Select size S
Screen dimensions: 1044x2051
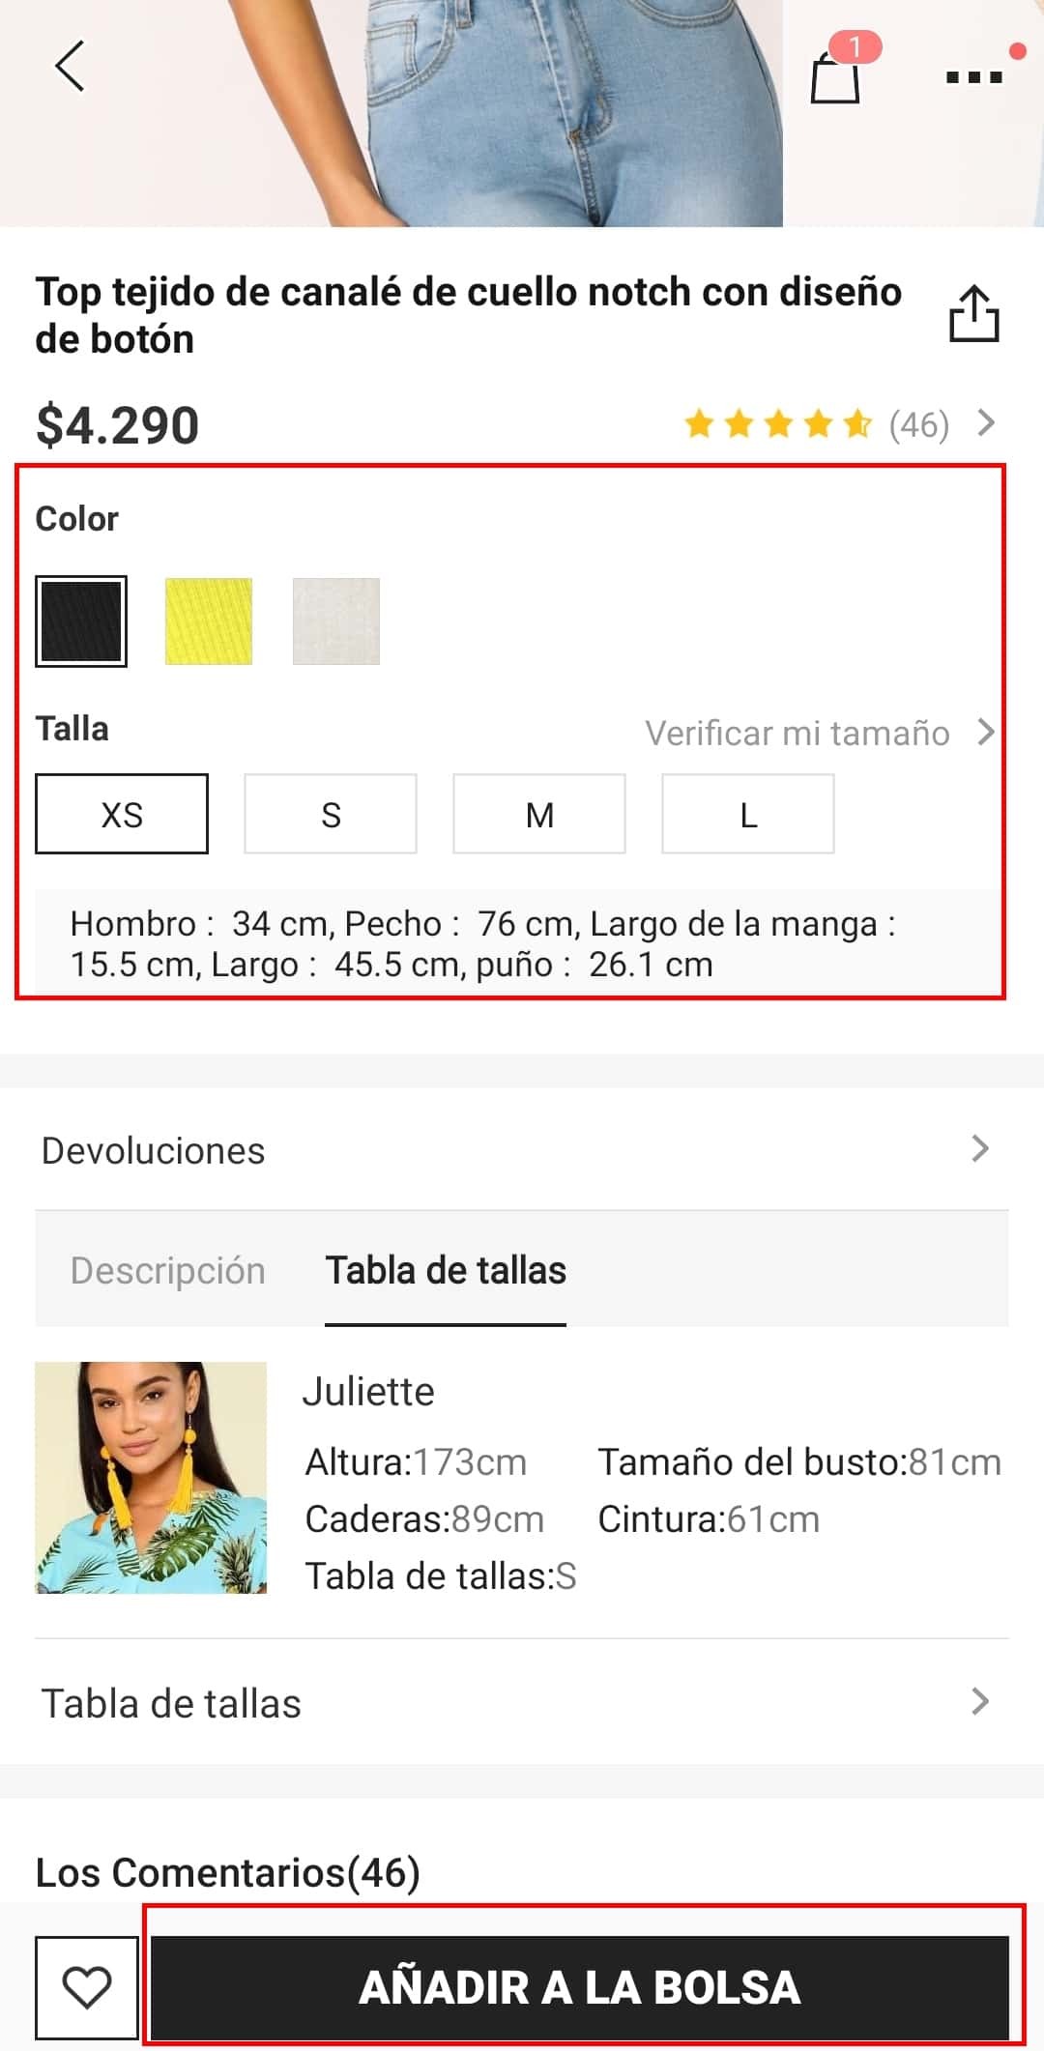(x=331, y=814)
